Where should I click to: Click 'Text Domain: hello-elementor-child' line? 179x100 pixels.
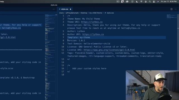tap(89, 44)
